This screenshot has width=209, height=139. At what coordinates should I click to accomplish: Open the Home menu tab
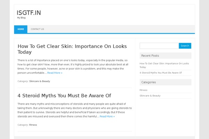pos(21,29)
